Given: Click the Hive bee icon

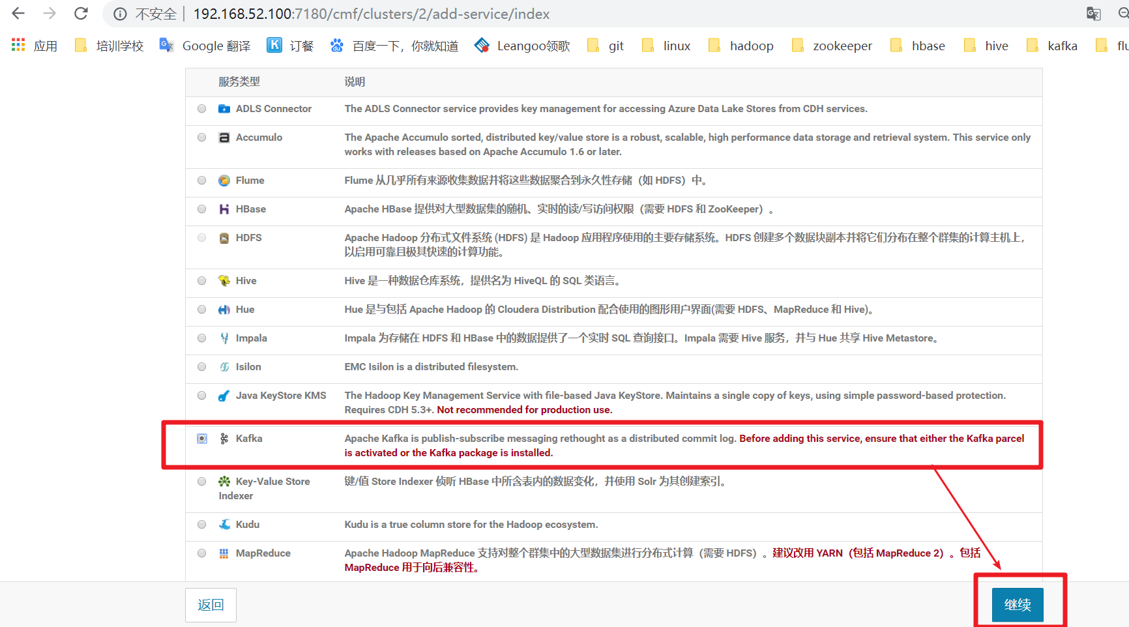Looking at the screenshot, I should tap(224, 281).
